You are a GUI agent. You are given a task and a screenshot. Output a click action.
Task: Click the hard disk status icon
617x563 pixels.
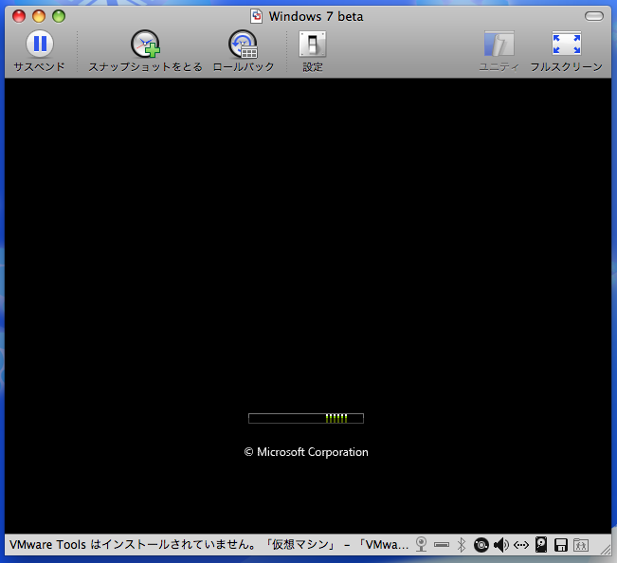tap(541, 545)
